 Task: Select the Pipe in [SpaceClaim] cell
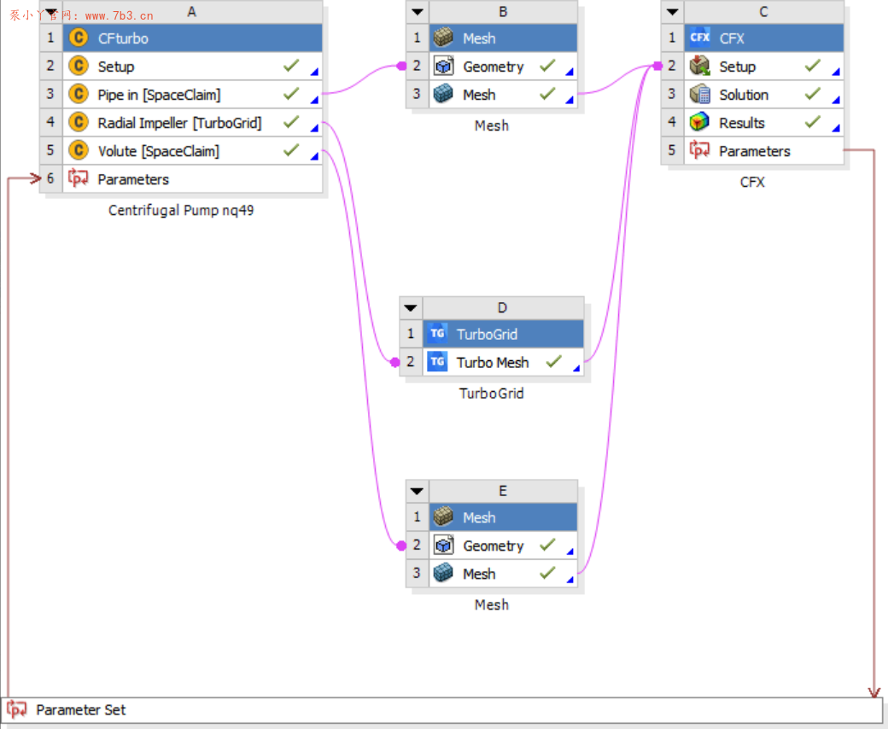[x=159, y=95]
